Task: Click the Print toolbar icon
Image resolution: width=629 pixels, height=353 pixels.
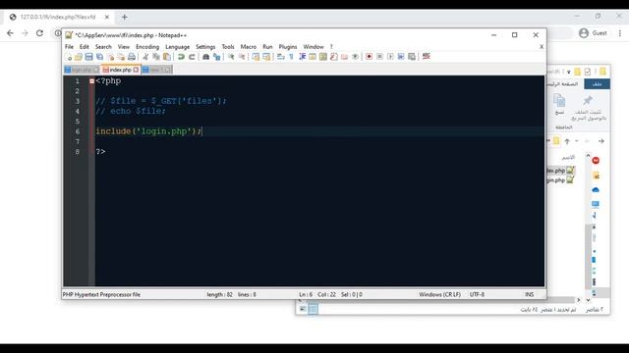Action: (x=131, y=57)
